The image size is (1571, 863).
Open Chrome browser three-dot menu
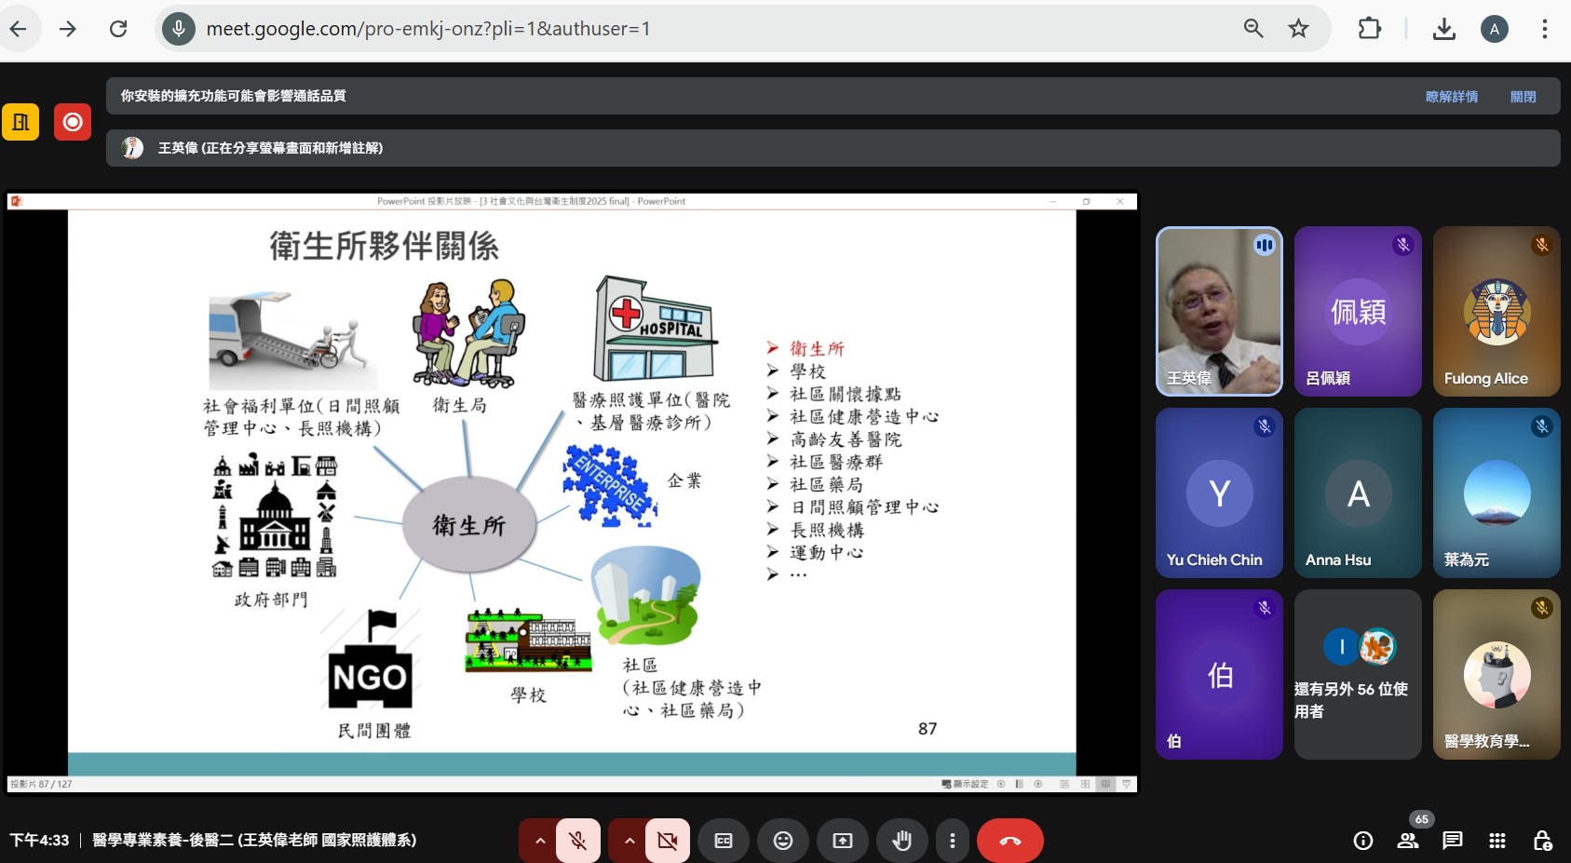coord(1544,29)
